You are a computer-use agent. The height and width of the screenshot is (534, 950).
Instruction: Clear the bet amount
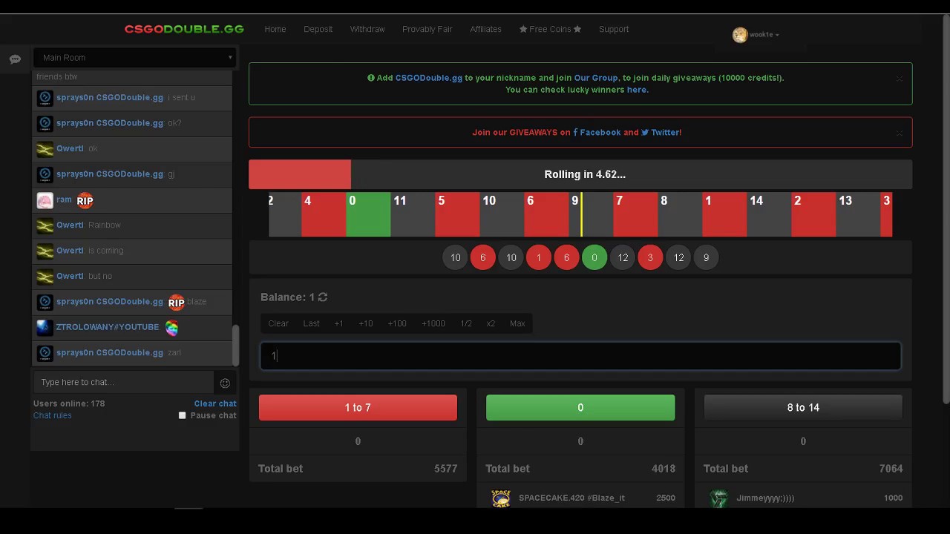point(278,323)
